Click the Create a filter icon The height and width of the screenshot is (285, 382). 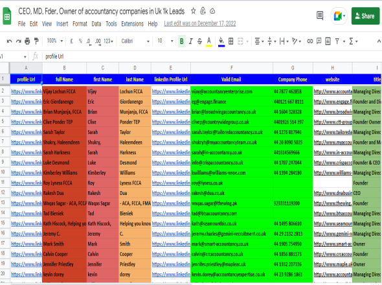tap(337, 41)
